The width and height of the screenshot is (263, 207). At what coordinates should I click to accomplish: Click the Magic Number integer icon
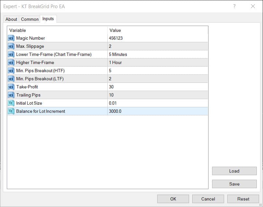point(11,38)
